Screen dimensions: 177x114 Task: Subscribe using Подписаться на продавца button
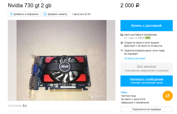tap(146, 109)
